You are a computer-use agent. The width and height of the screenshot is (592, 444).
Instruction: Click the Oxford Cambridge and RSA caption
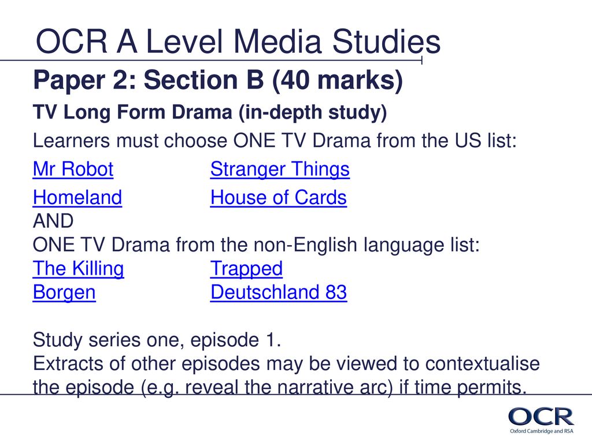541,431
